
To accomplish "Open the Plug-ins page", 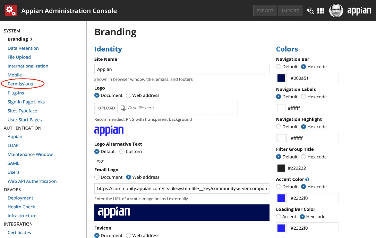I will pyautogui.click(x=16, y=93).
